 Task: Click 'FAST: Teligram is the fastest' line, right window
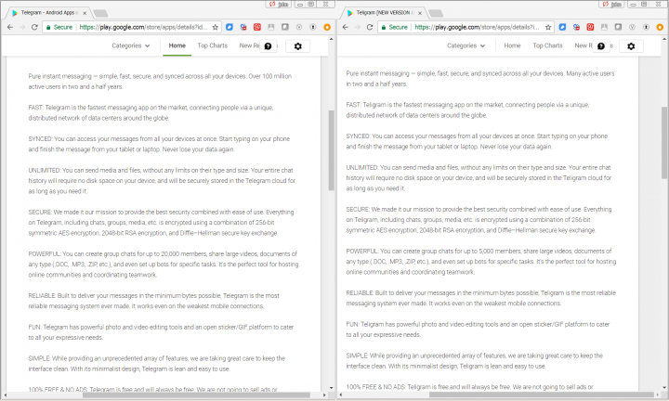467,105
